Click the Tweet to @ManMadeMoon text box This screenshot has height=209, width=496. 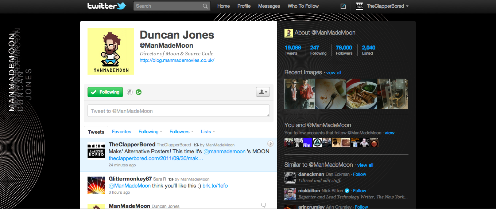[179, 111]
